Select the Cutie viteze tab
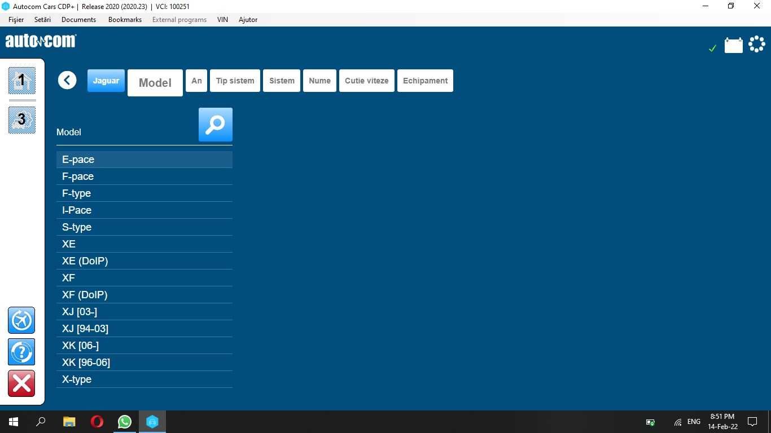 367,81
